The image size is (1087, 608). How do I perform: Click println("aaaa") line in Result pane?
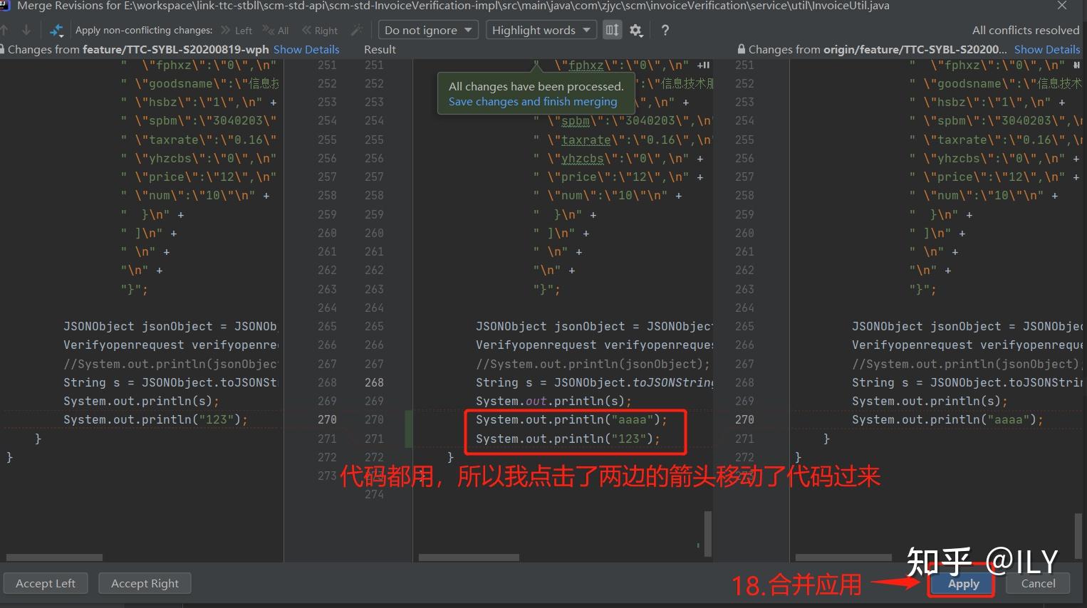[571, 419]
